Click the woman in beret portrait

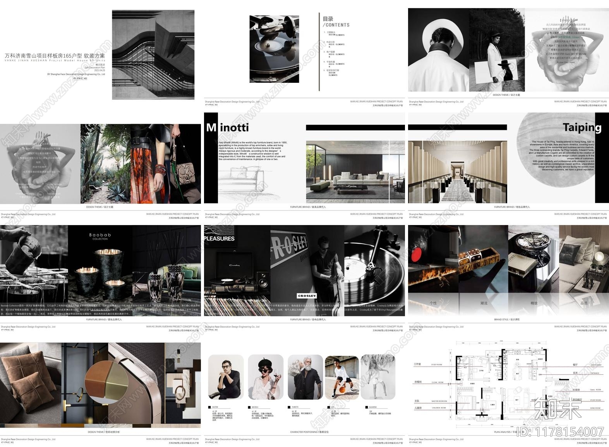[x=266, y=377]
